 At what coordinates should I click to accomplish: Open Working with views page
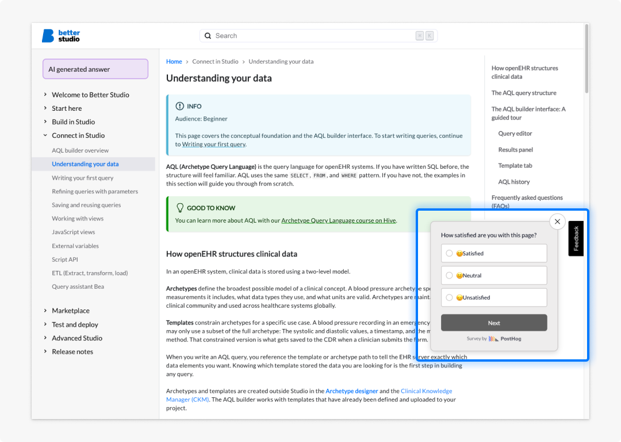78,219
